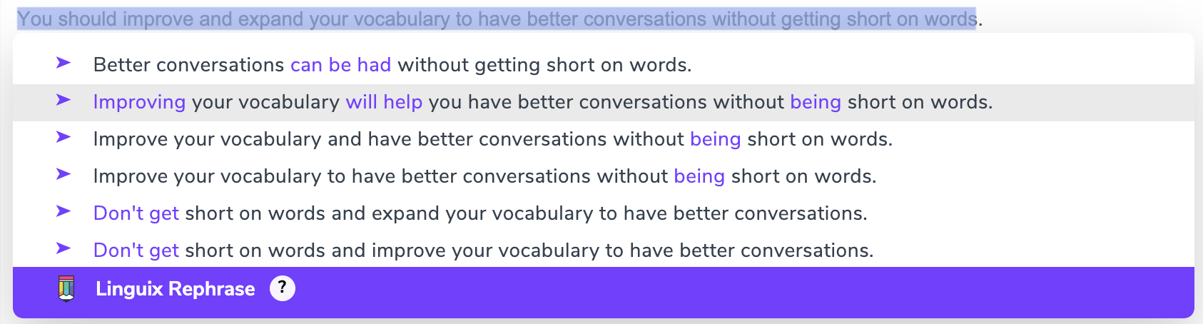Click the arrow beside 'Don't get short on words and expand'
This screenshot has width=1203, height=324.
click(64, 211)
